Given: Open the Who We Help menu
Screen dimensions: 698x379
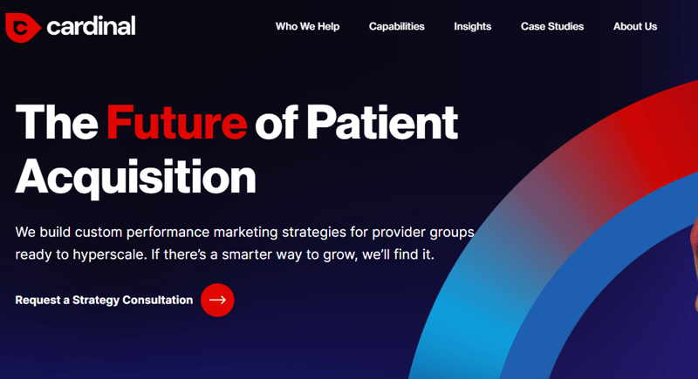Looking at the screenshot, I should pos(307,26).
